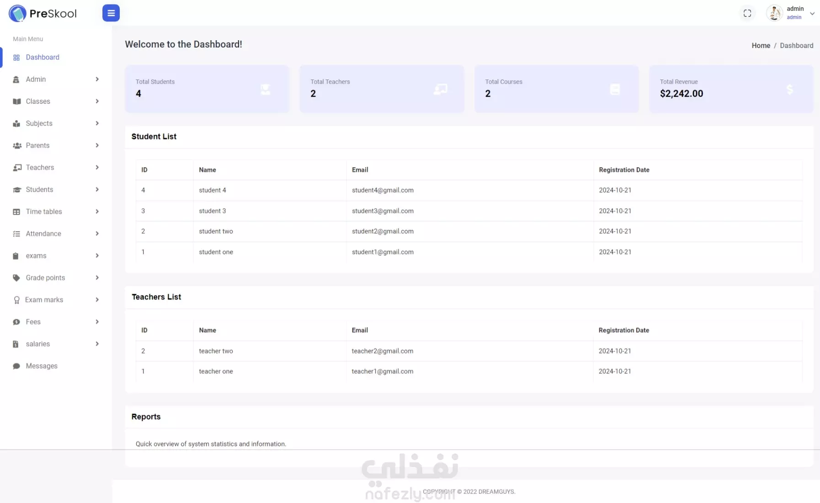
Task: Click the Dashboard grid icon in sidebar
Action: click(16, 58)
